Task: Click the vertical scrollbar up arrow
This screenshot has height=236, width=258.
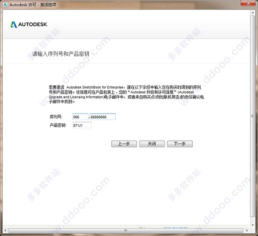Action: pos(252,13)
